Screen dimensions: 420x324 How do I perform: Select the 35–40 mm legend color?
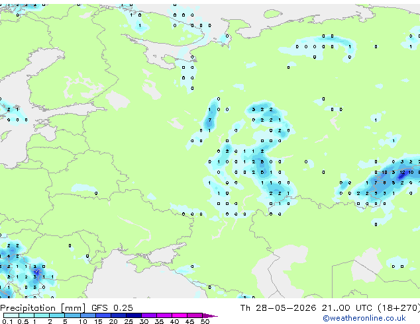(164, 315)
